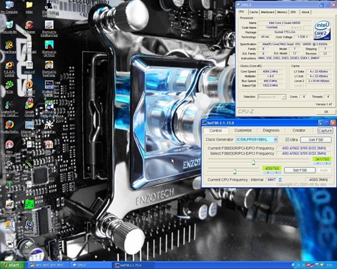Click the upper FSB slider thumb
The width and height of the screenshot is (337, 269).
pos(253,161)
